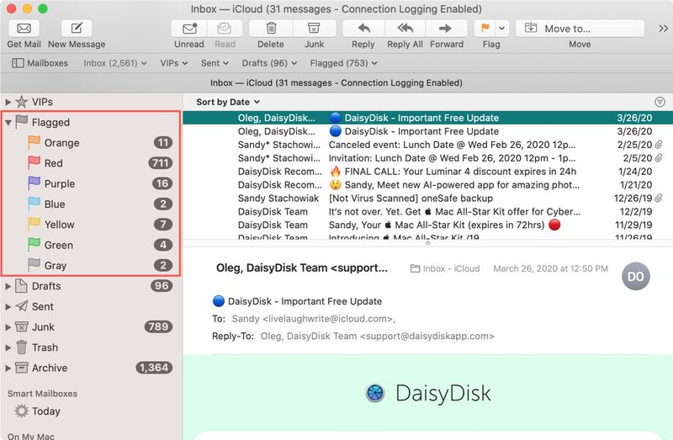Open VIPs favorites bar dropdown
Viewport: 673px width, 440px height.
pos(174,63)
